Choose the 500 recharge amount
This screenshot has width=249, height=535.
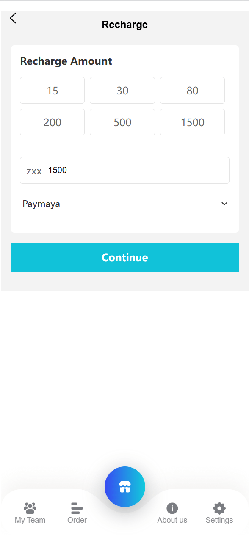(122, 122)
